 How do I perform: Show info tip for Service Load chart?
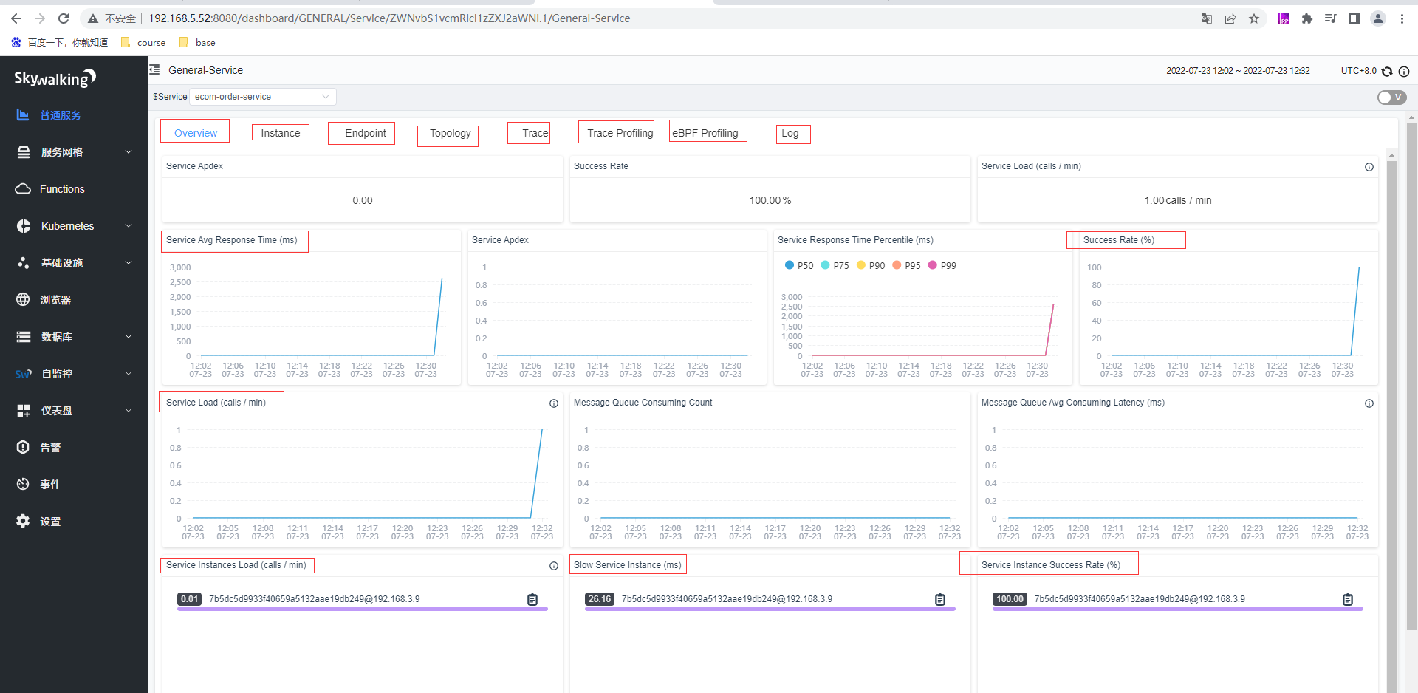coord(554,403)
